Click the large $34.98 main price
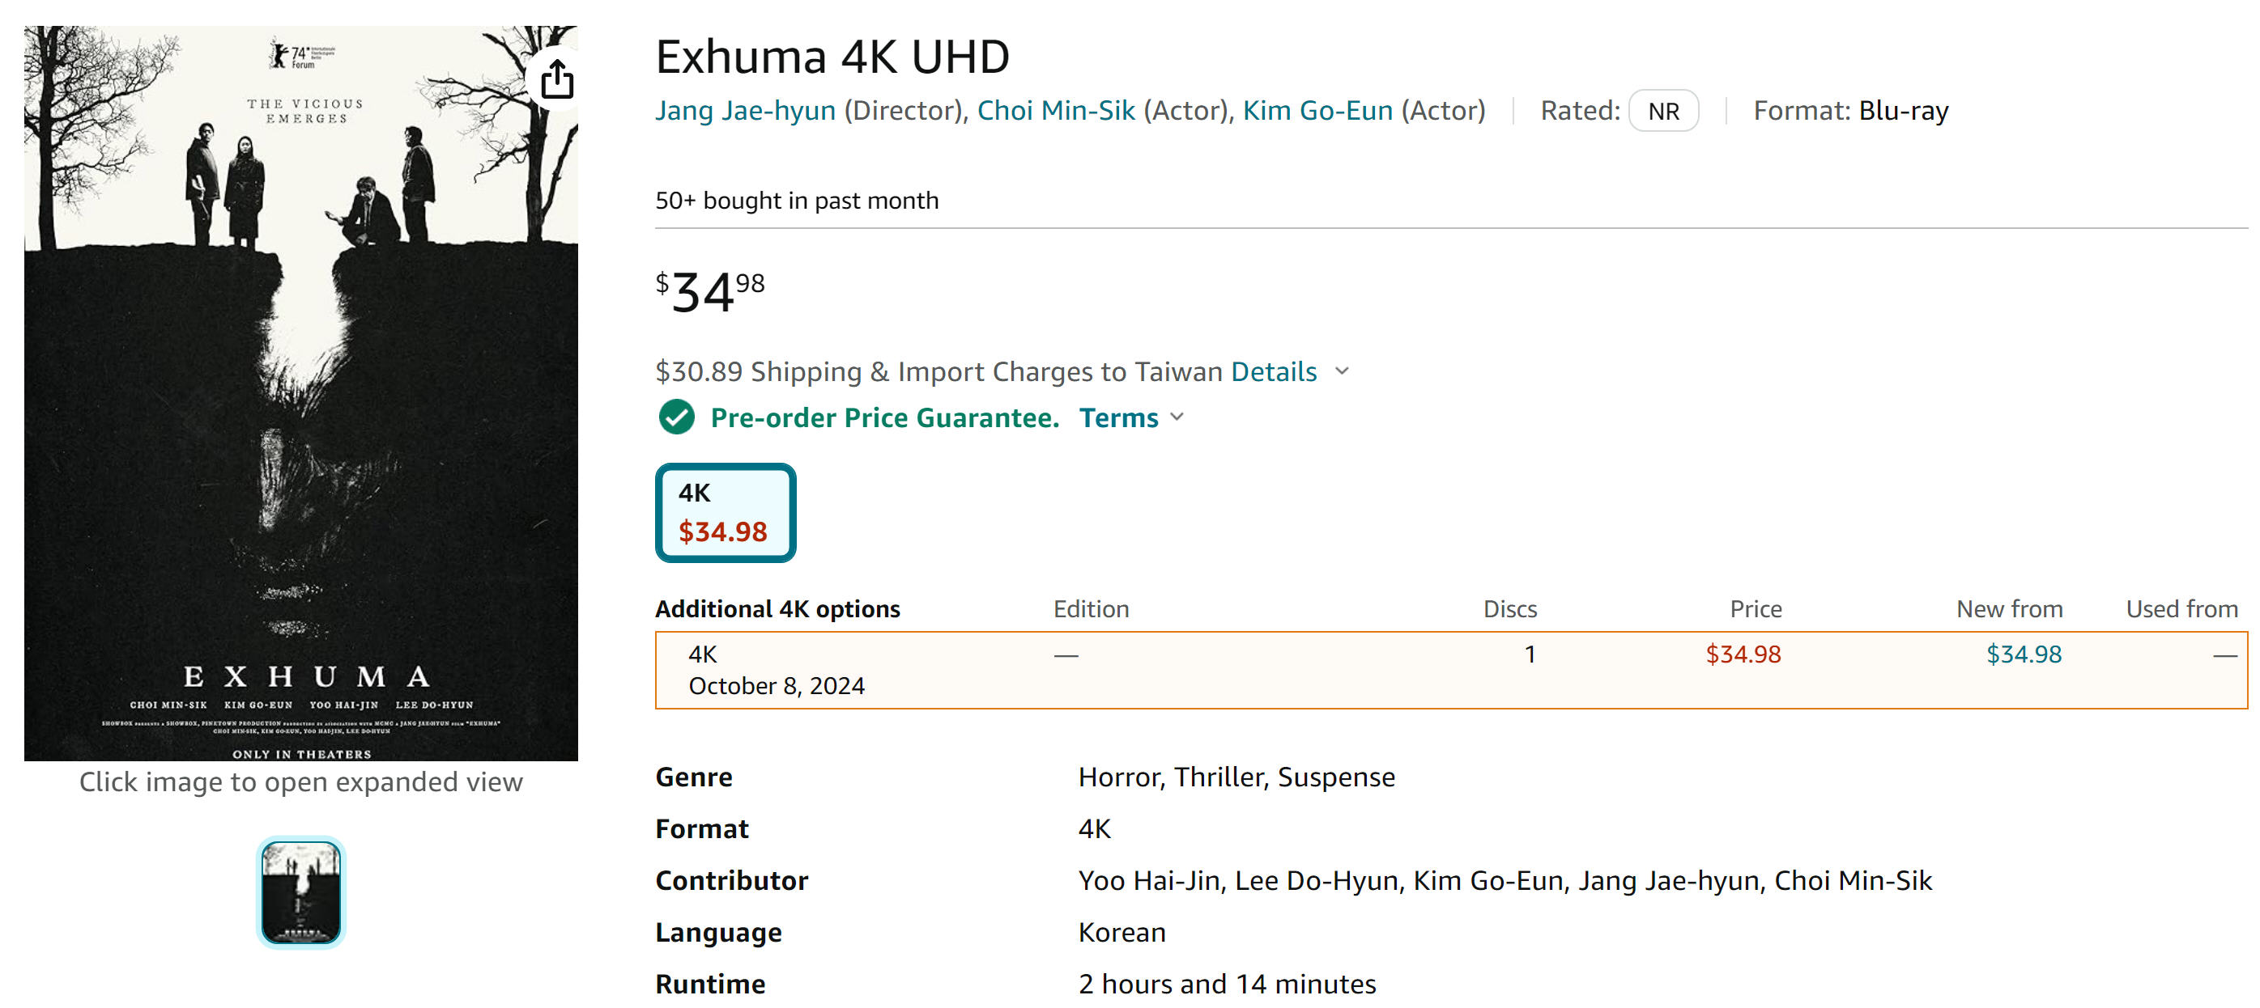 click(x=710, y=292)
